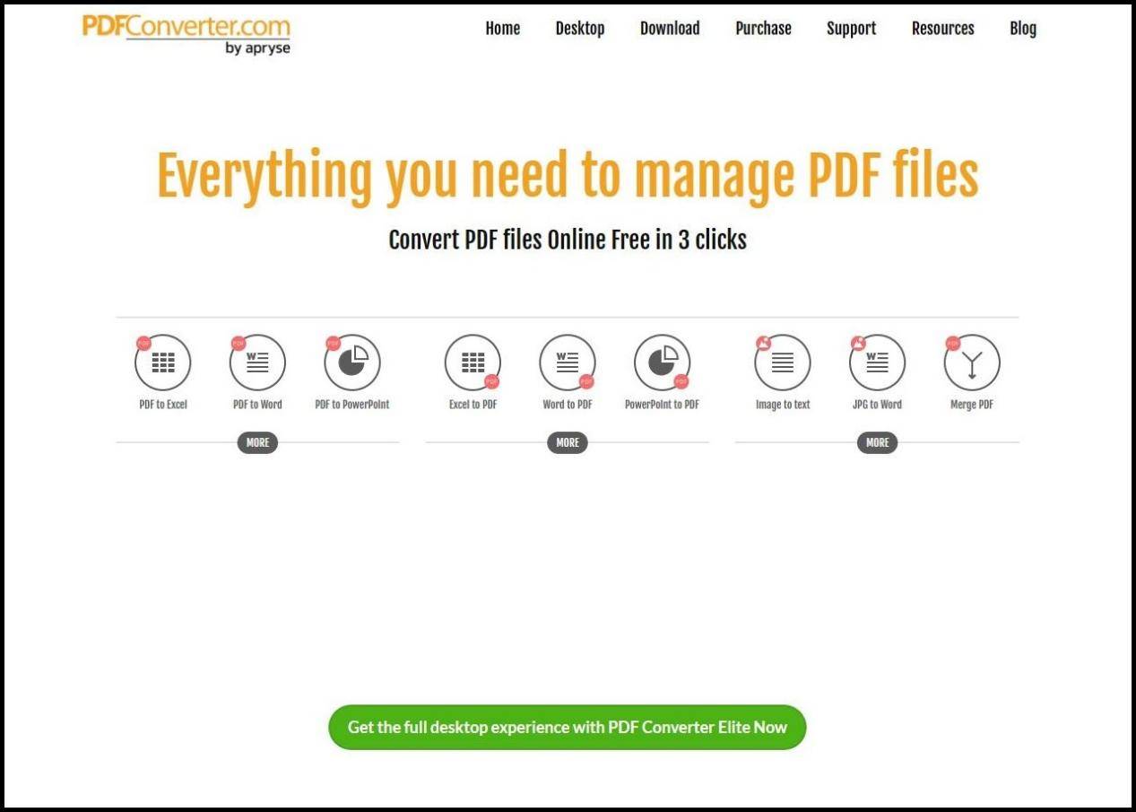Open the Support menu item
The width and height of the screenshot is (1136, 812).
(851, 29)
